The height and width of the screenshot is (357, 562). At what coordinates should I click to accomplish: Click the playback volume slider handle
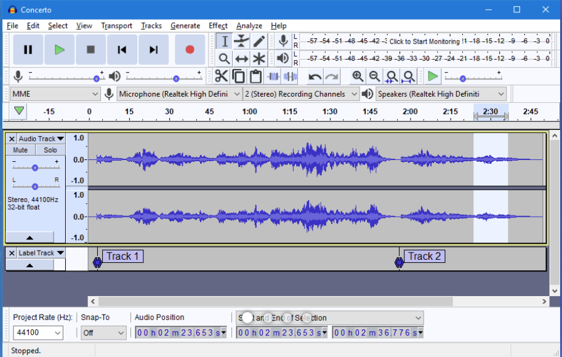click(x=176, y=79)
